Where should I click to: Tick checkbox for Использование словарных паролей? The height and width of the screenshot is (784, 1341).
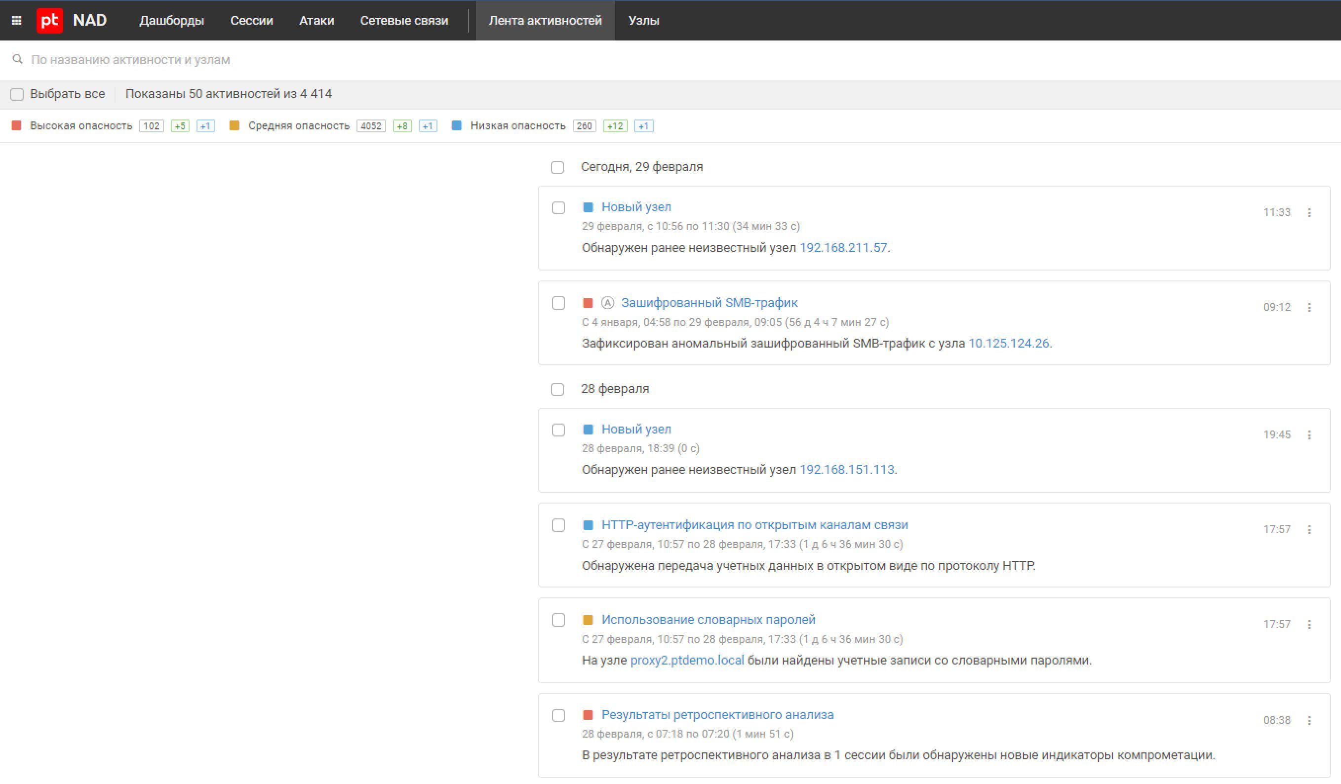(x=558, y=620)
